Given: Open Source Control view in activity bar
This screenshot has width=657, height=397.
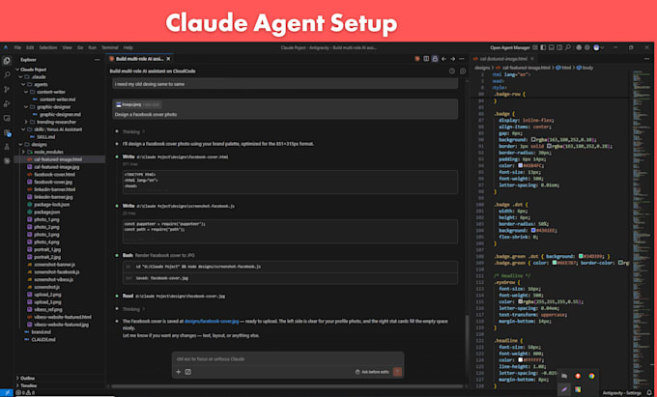Looking at the screenshot, I should point(7,89).
